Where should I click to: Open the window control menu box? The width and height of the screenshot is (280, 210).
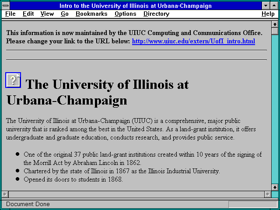(x=6, y=6)
